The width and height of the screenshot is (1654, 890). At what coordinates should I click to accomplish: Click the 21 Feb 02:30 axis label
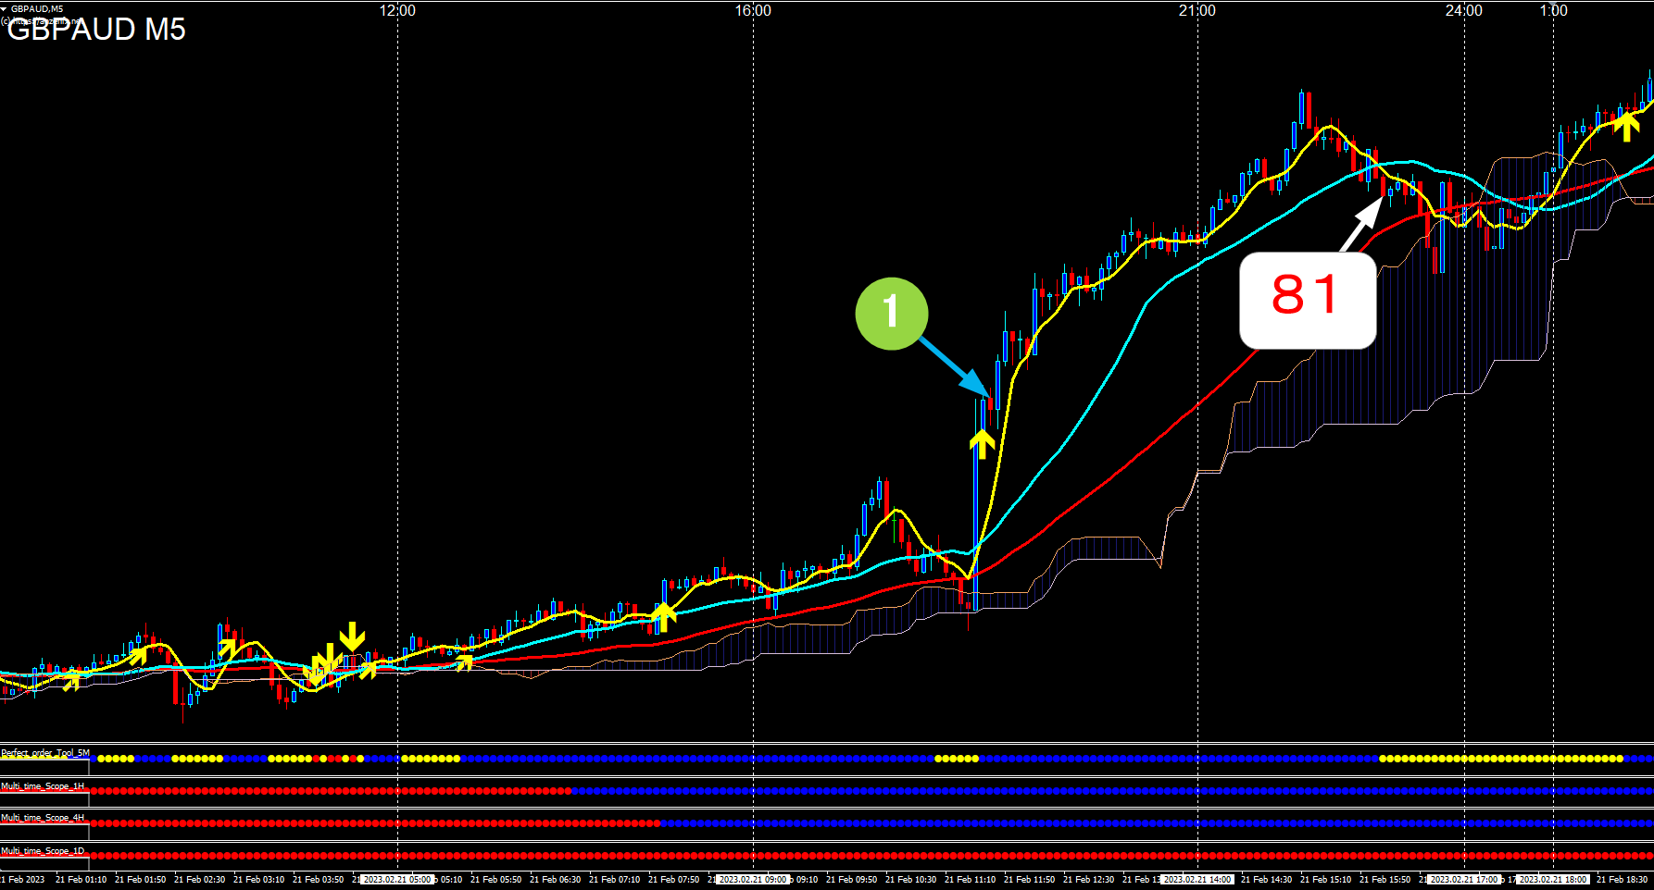[x=199, y=880]
